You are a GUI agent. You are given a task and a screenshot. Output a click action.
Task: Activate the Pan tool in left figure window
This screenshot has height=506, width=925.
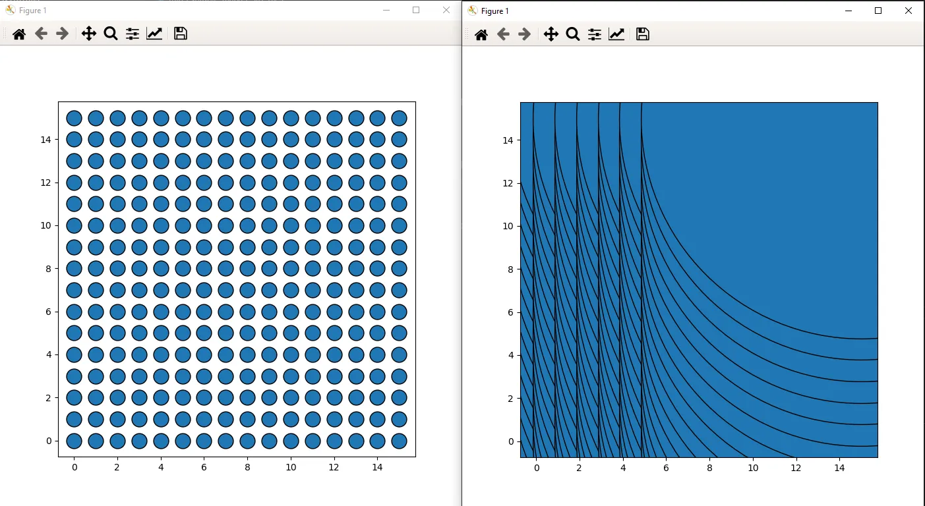(89, 34)
